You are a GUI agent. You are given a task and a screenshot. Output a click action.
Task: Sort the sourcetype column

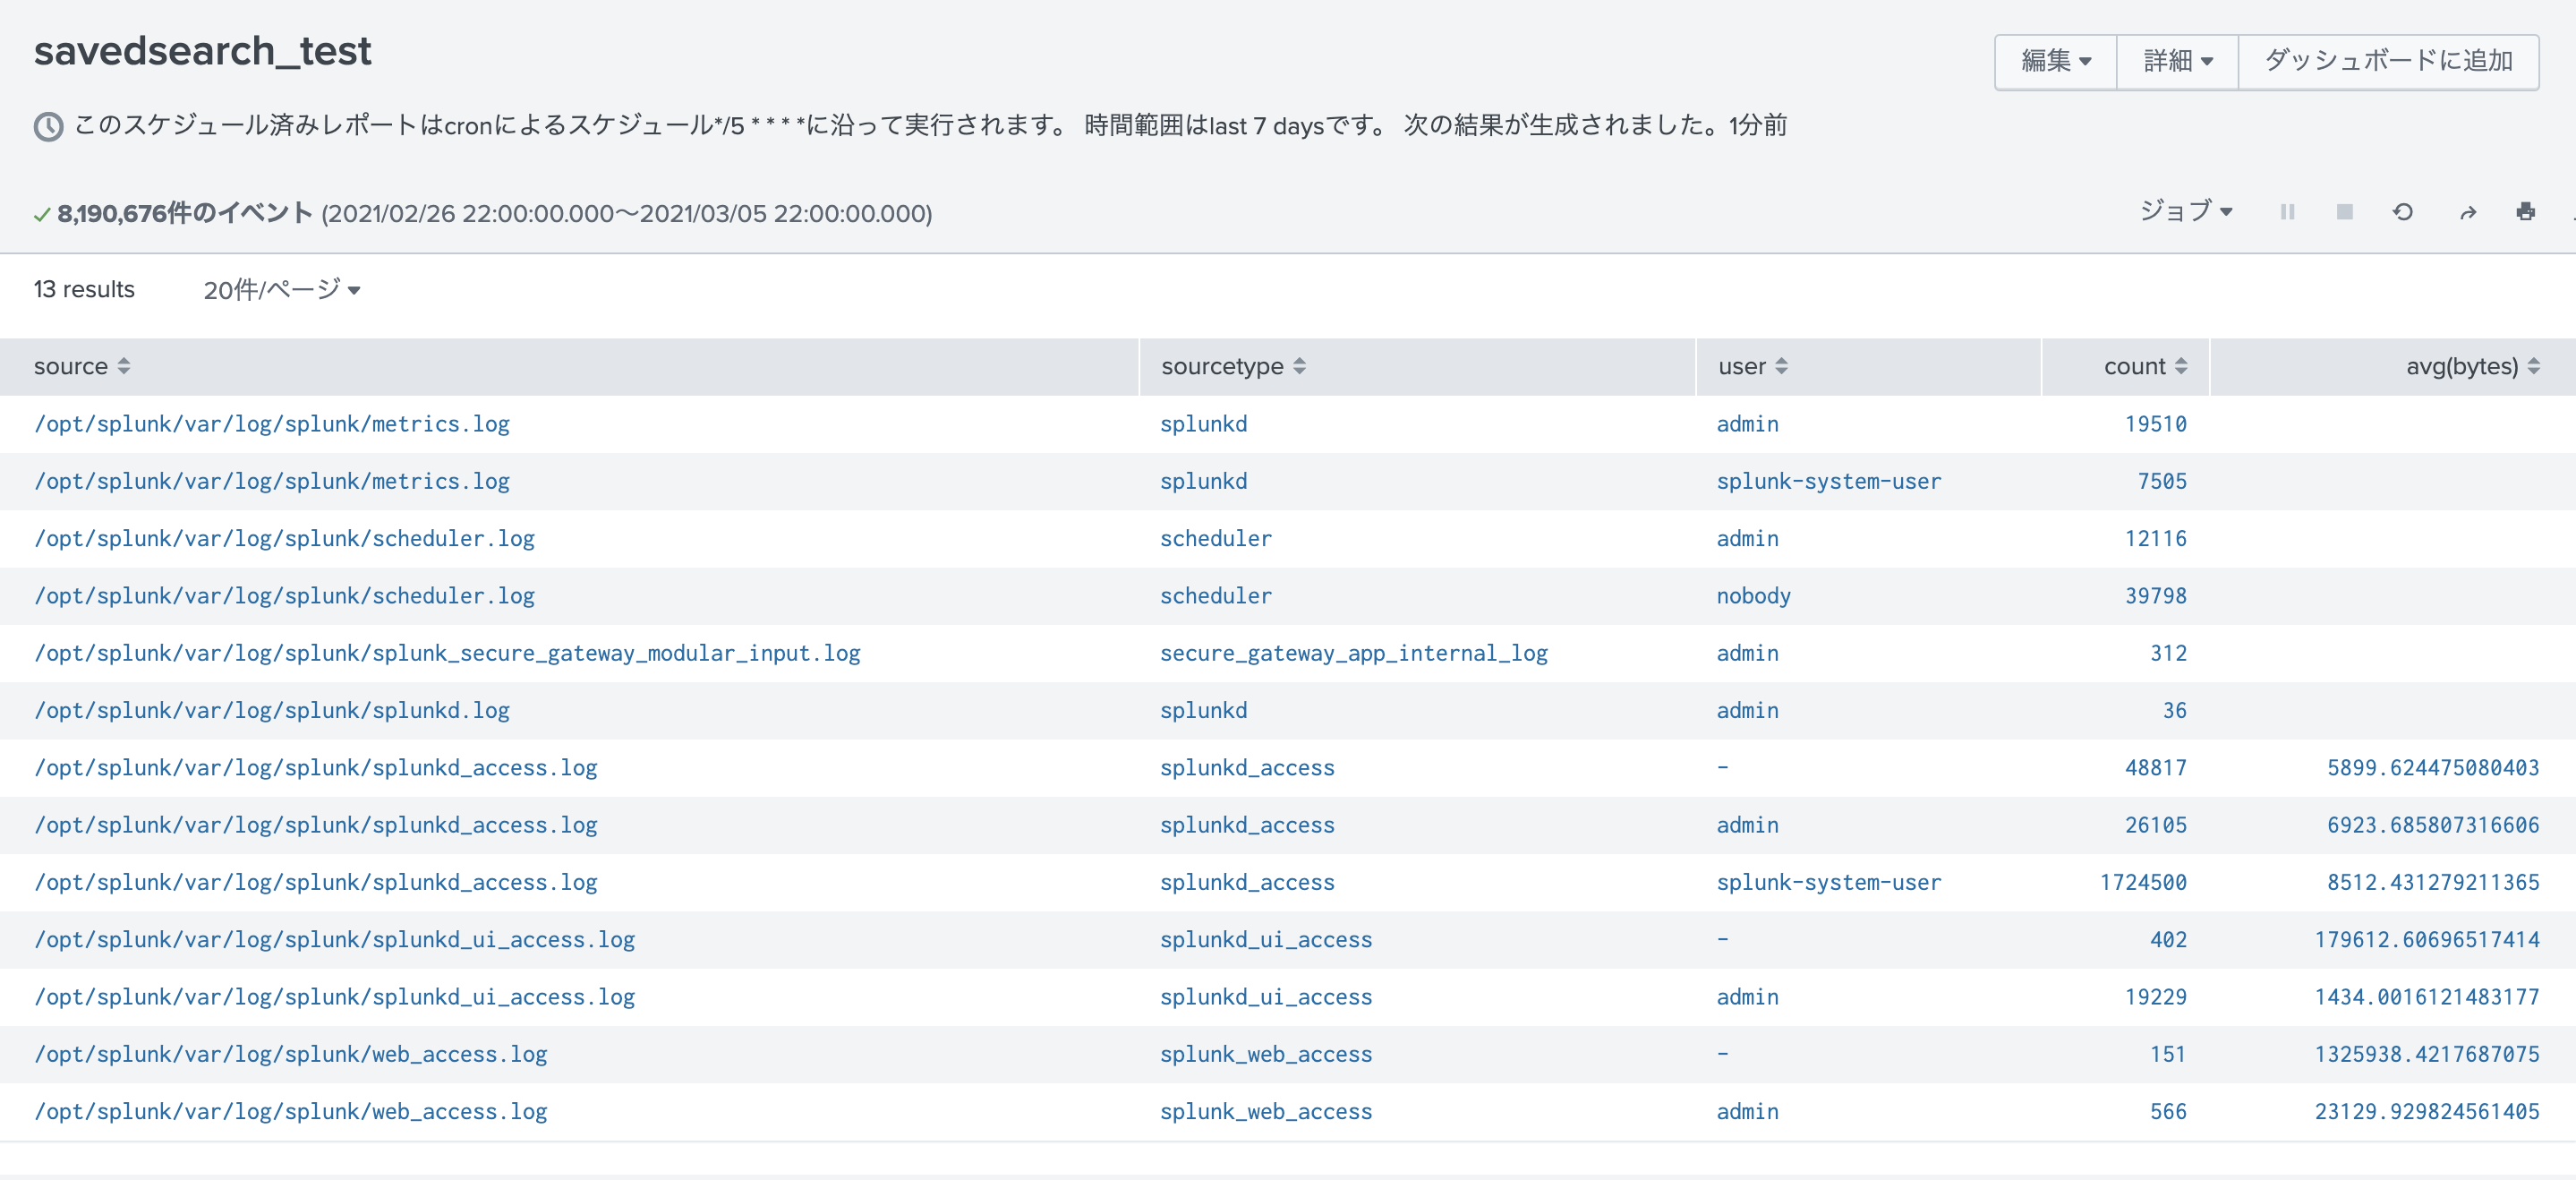point(1300,366)
